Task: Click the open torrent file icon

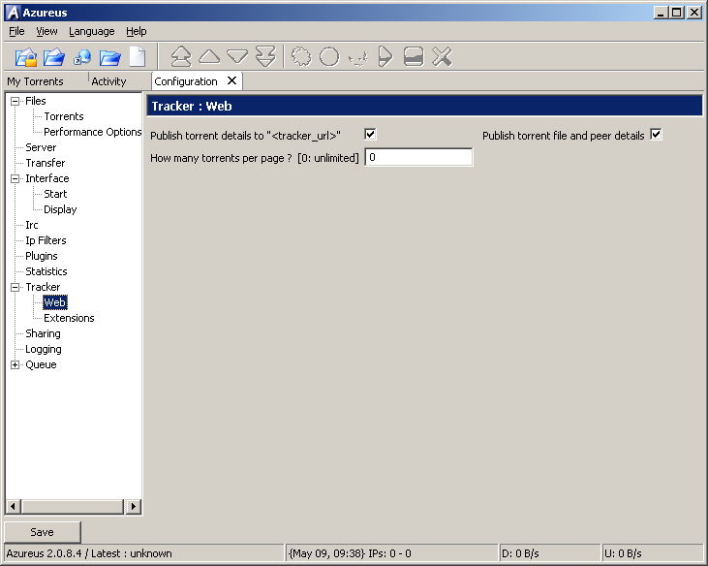Action: (26, 57)
